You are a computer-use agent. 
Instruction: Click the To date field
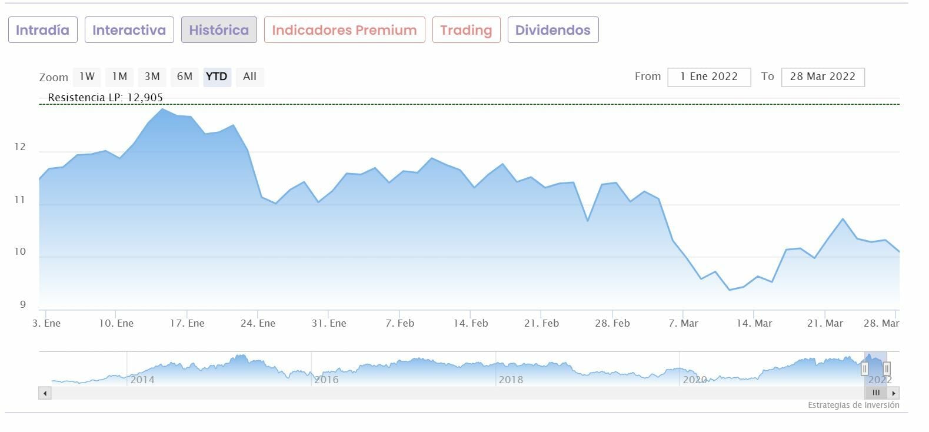823,77
